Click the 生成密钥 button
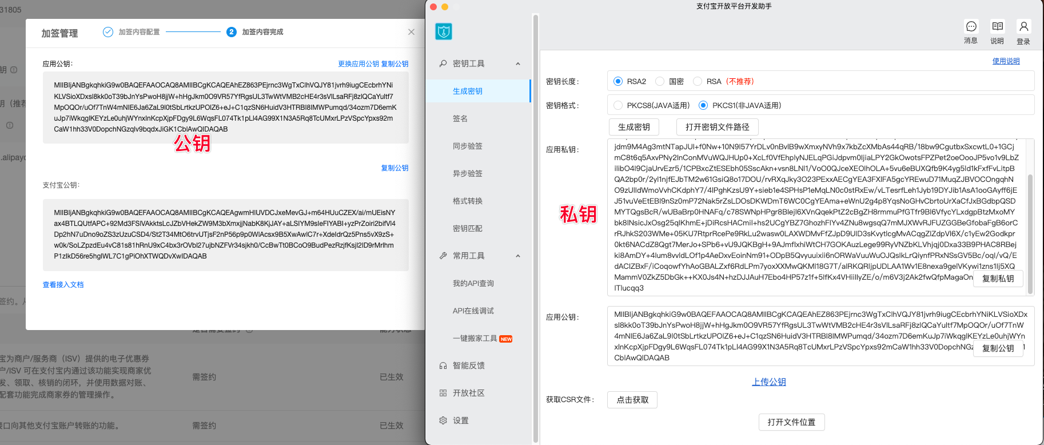This screenshot has width=1044, height=445. pos(633,127)
